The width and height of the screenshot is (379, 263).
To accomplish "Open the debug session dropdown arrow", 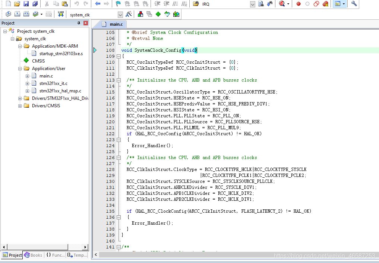I will coord(288,4).
